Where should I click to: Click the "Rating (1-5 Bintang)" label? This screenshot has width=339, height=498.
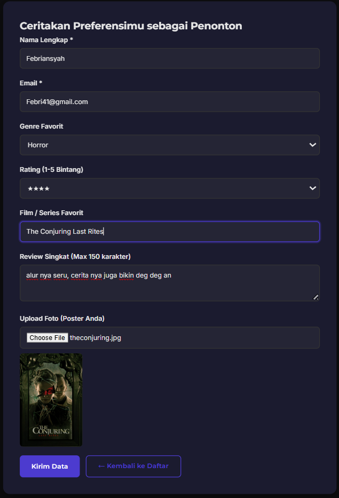(51, 170)
